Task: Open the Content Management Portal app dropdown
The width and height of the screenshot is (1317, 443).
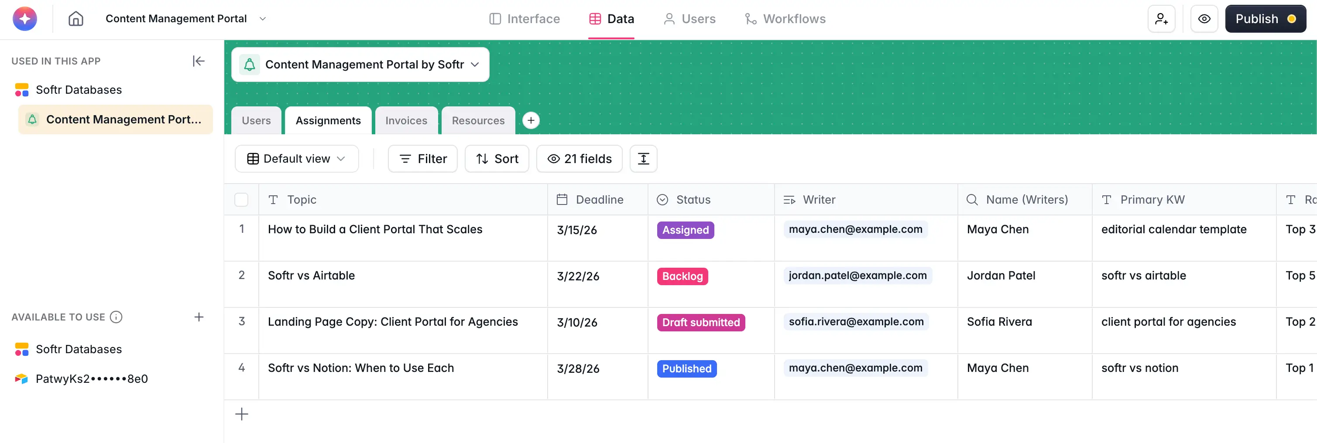Action: pos(262,18)
